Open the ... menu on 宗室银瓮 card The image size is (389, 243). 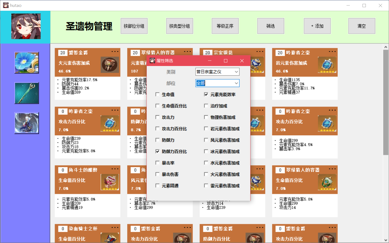click(x=260, y=52)
